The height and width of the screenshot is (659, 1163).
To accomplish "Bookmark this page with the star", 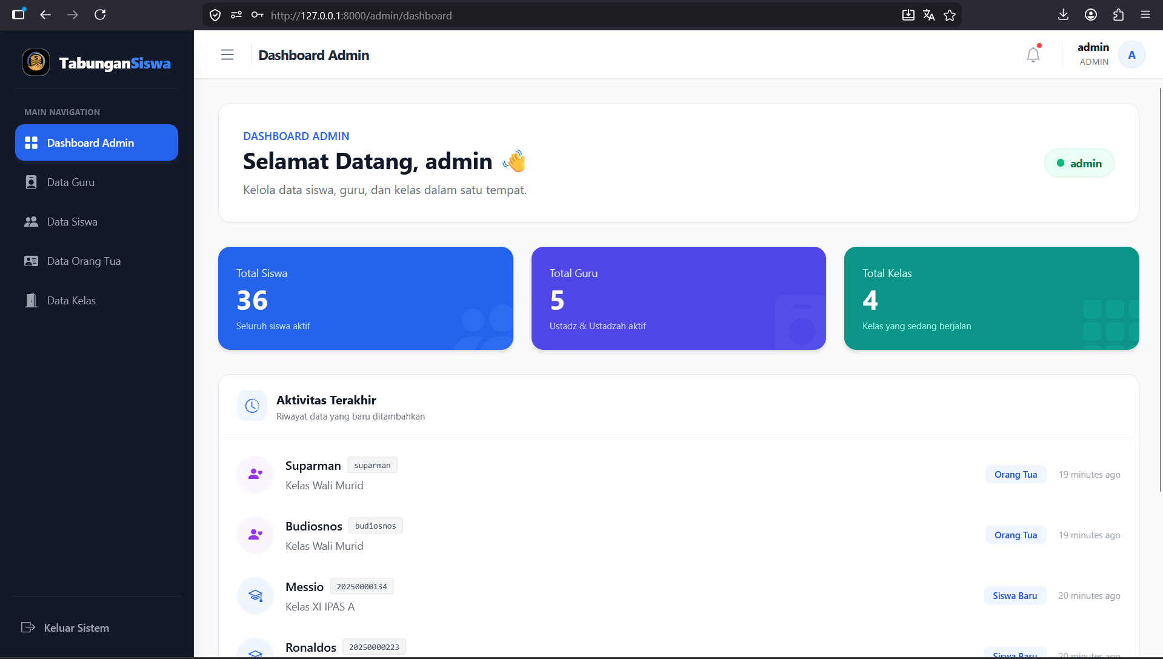I will 950,15.
